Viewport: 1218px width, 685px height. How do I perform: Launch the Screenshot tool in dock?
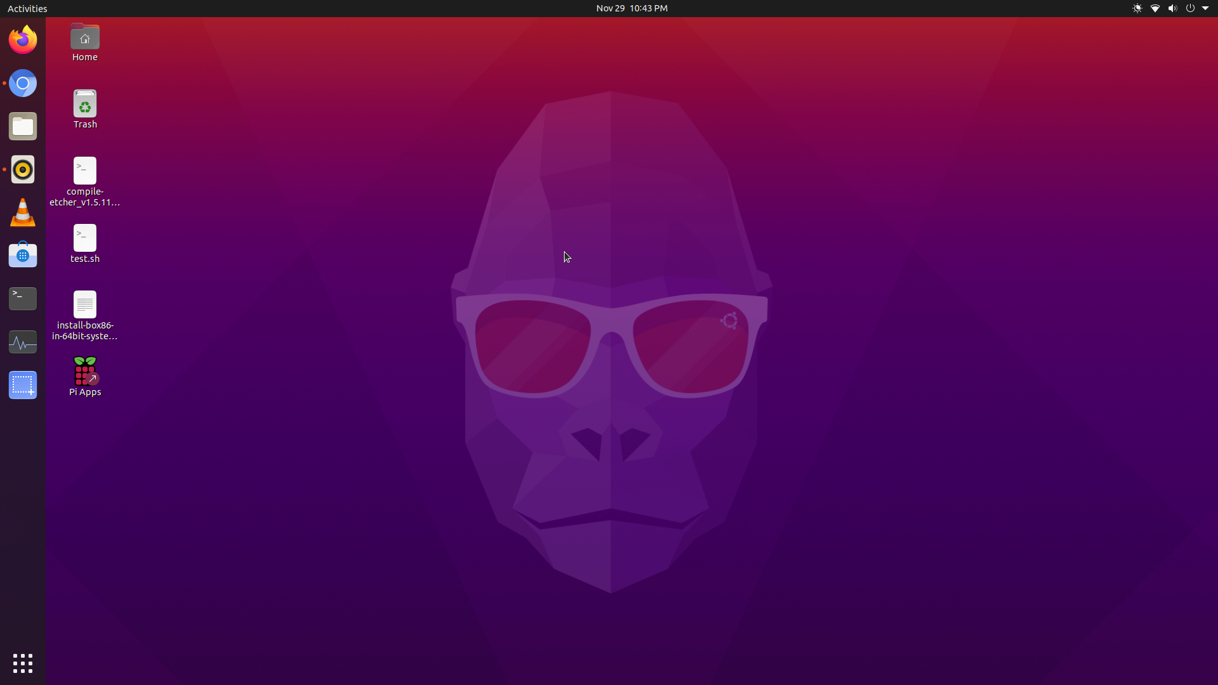(23, 385)
